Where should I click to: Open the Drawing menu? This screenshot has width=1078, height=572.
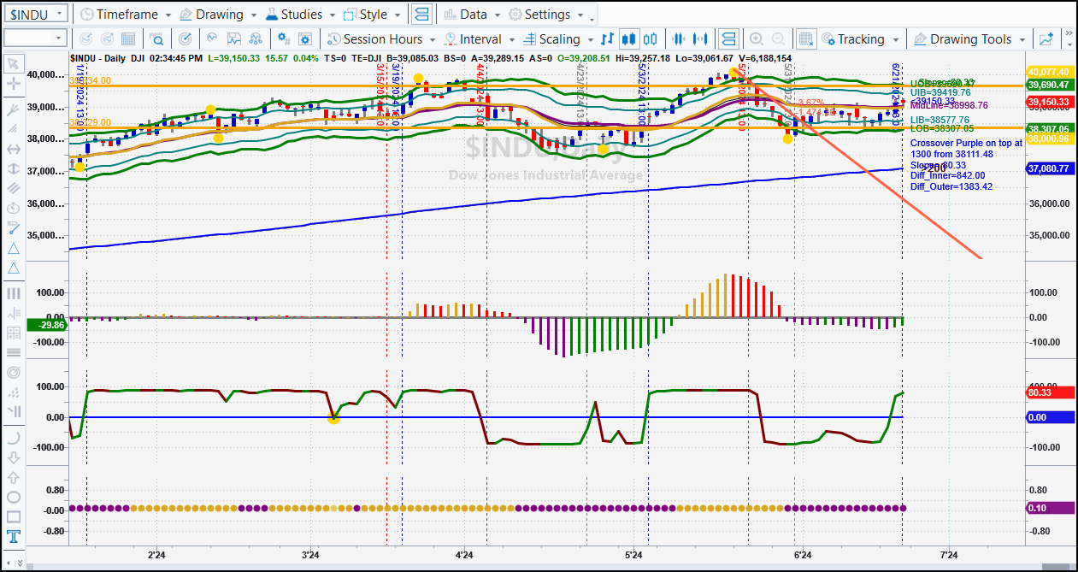[x=217, y=15]
